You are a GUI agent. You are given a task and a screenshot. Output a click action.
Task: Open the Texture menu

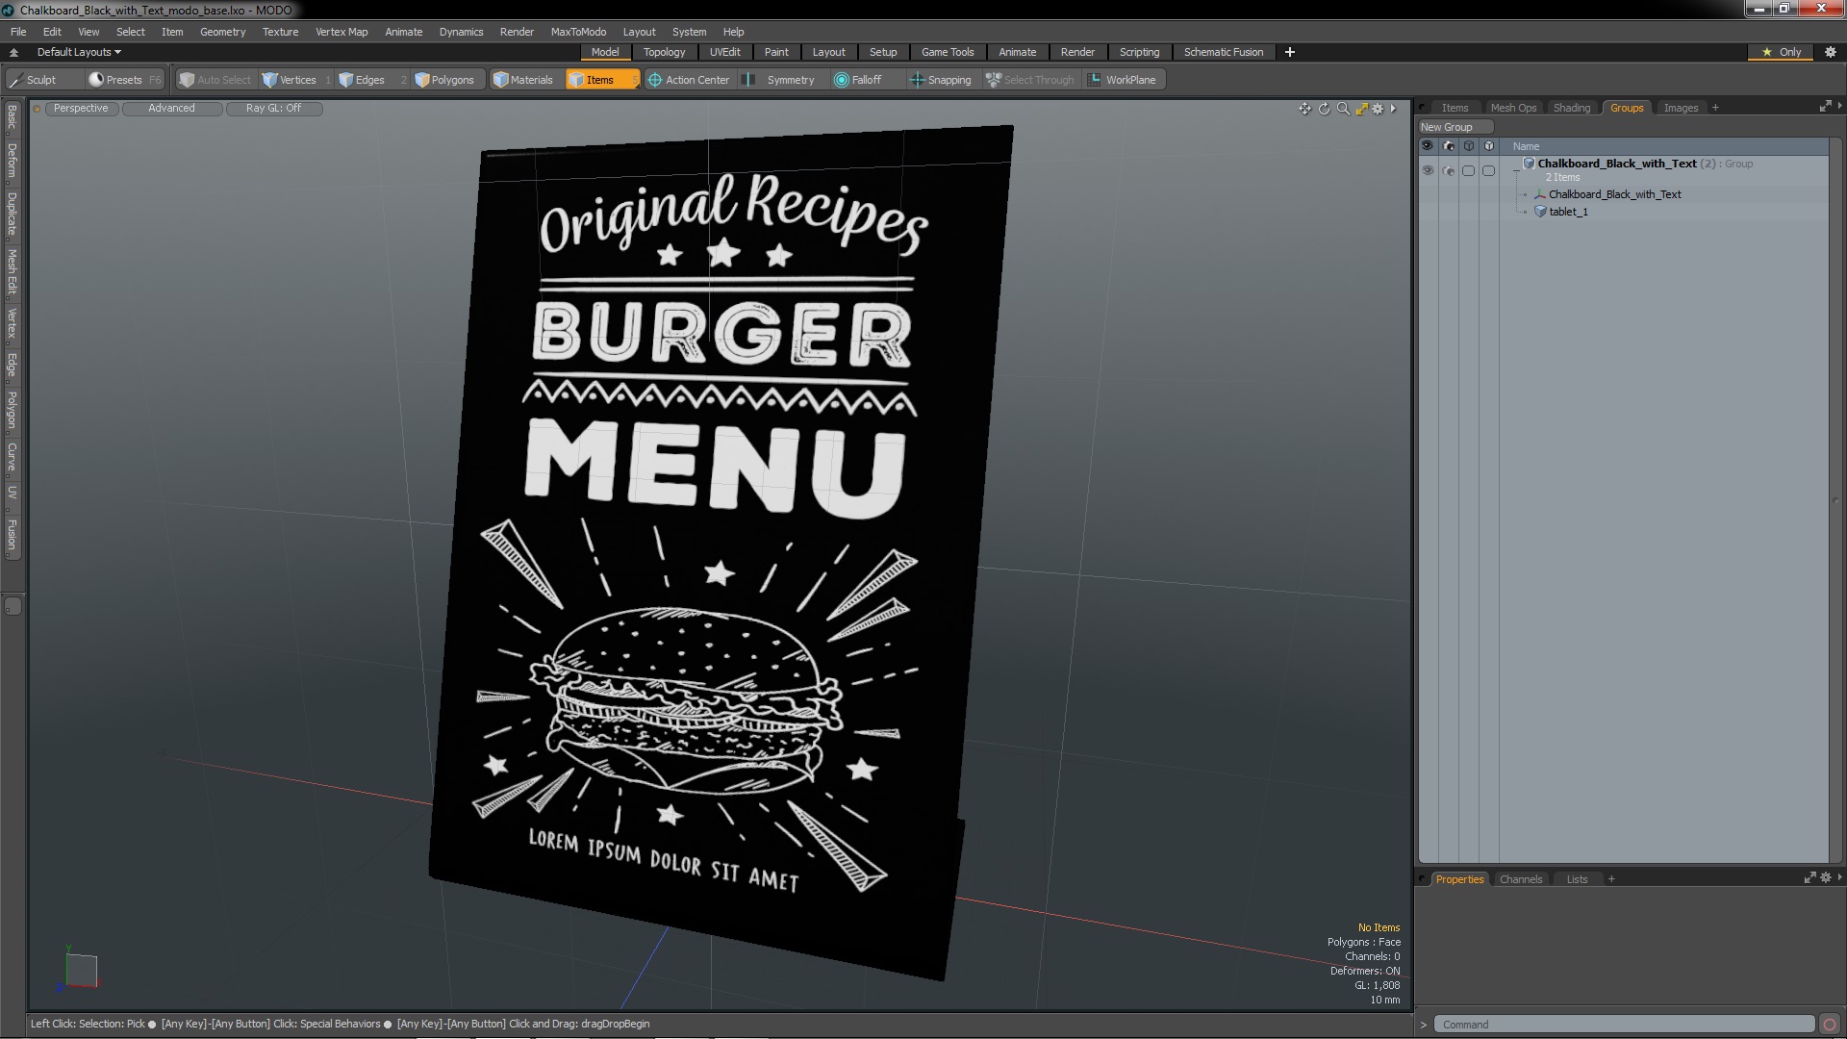280,32
